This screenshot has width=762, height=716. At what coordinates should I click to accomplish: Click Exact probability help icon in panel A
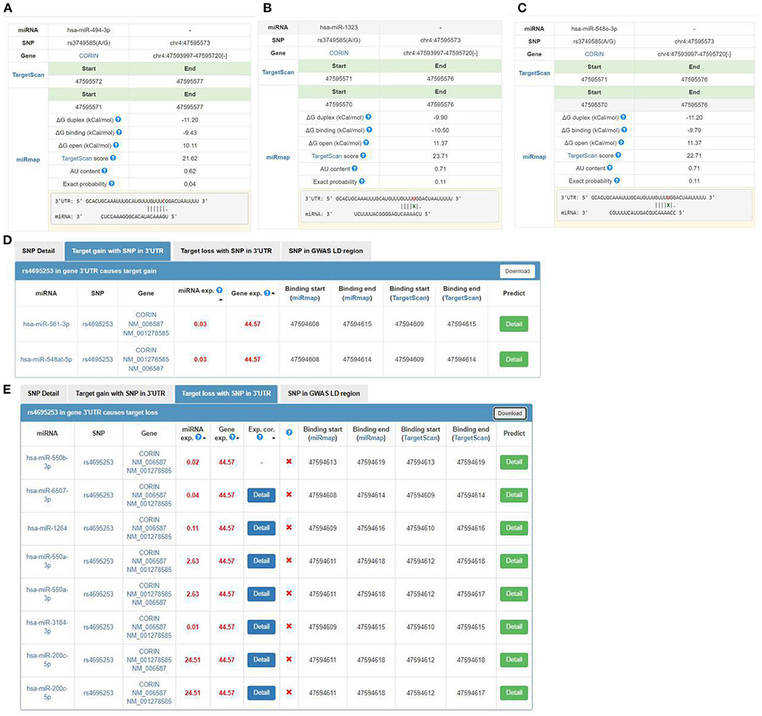(112, 183)
